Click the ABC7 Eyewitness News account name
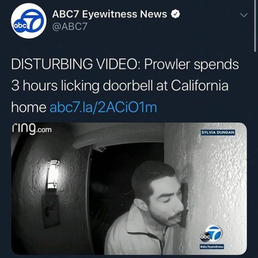Screen dimensions: 258x258 coord(109,14)
